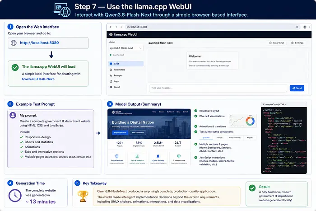Screen dimensions: 316x211
Task: Click the browser reload icon
Action: (x=121, y=27)
